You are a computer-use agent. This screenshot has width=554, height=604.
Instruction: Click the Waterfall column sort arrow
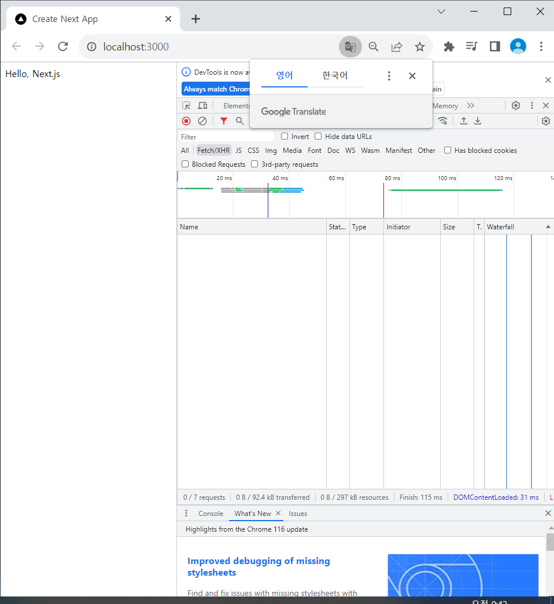[548, 227]
